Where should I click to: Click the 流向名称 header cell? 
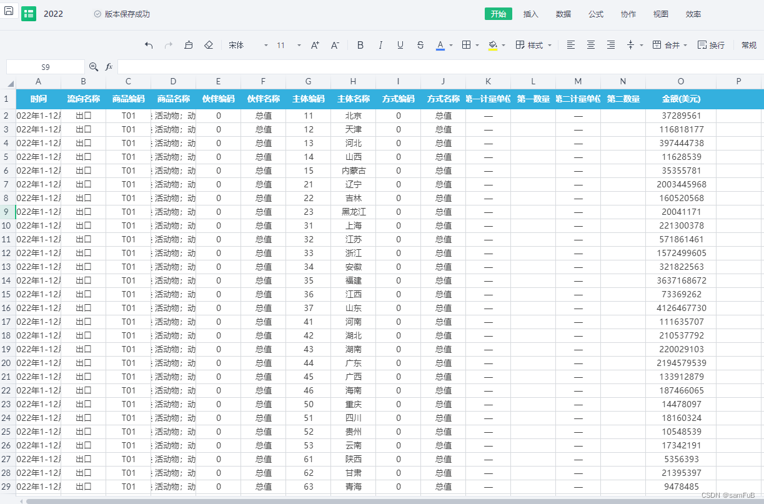click(x=84, y=99)
